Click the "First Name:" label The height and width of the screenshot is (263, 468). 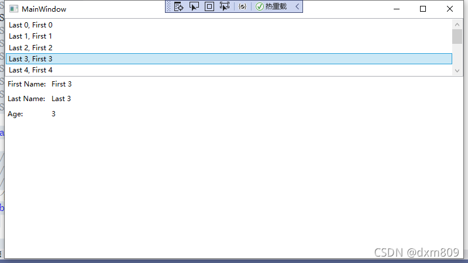[x=26, y=84]
